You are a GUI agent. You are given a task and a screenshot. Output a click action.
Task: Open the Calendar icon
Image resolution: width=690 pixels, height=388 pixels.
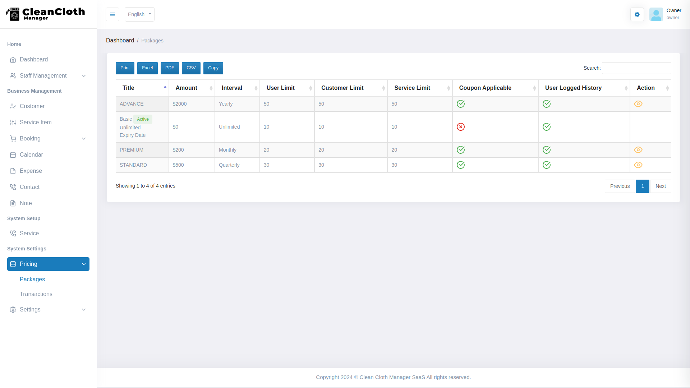click(x=13, y=154)
